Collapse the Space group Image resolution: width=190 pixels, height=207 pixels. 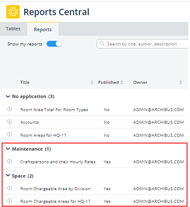[x=8, y=175]
